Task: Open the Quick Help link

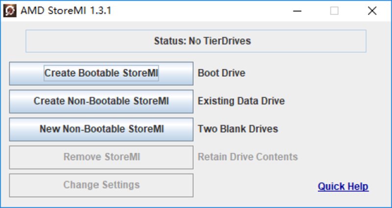Action: pos(343,186)
